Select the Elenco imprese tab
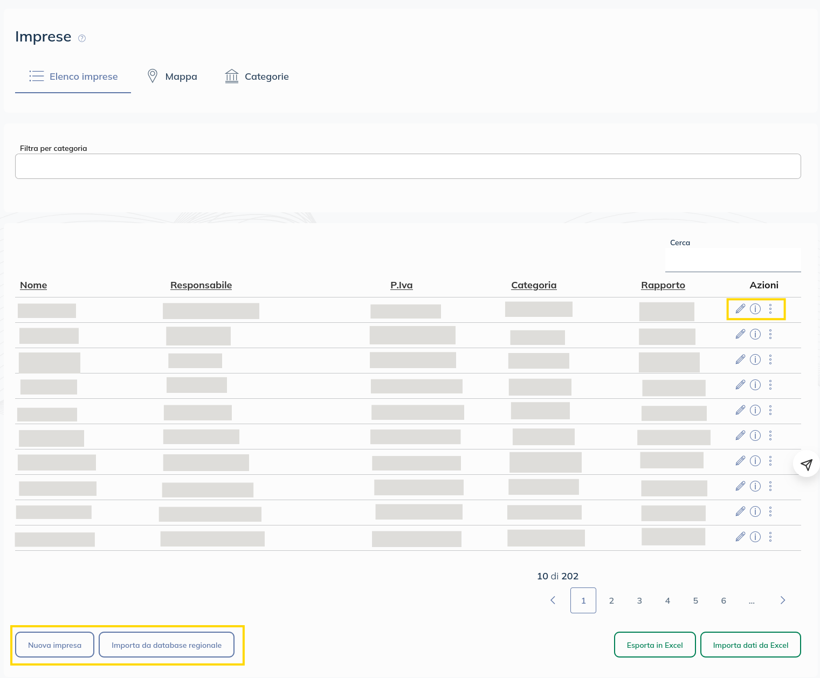Viewport: 820px width, 678px height. [73, 77]
